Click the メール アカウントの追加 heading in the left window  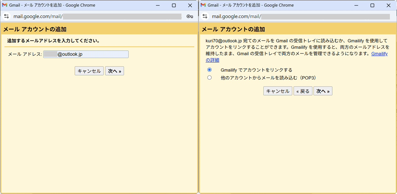click(35, 29)
